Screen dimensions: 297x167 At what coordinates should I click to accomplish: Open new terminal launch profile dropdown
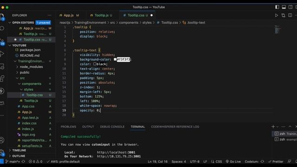278,127
